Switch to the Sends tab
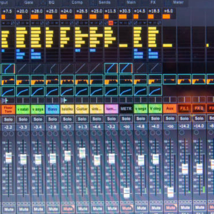The image size is (214, 214). pos(104,3)
